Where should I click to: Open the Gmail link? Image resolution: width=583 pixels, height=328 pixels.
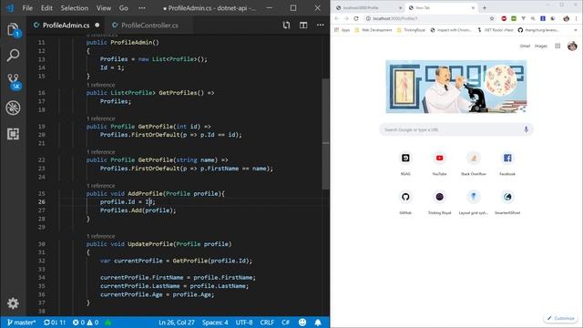click(x=525, y=46)
